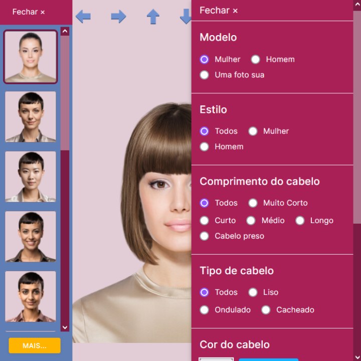Select the first hairstyle thumbnail
This screenshot has width=361, height=361.
(31, 57)
